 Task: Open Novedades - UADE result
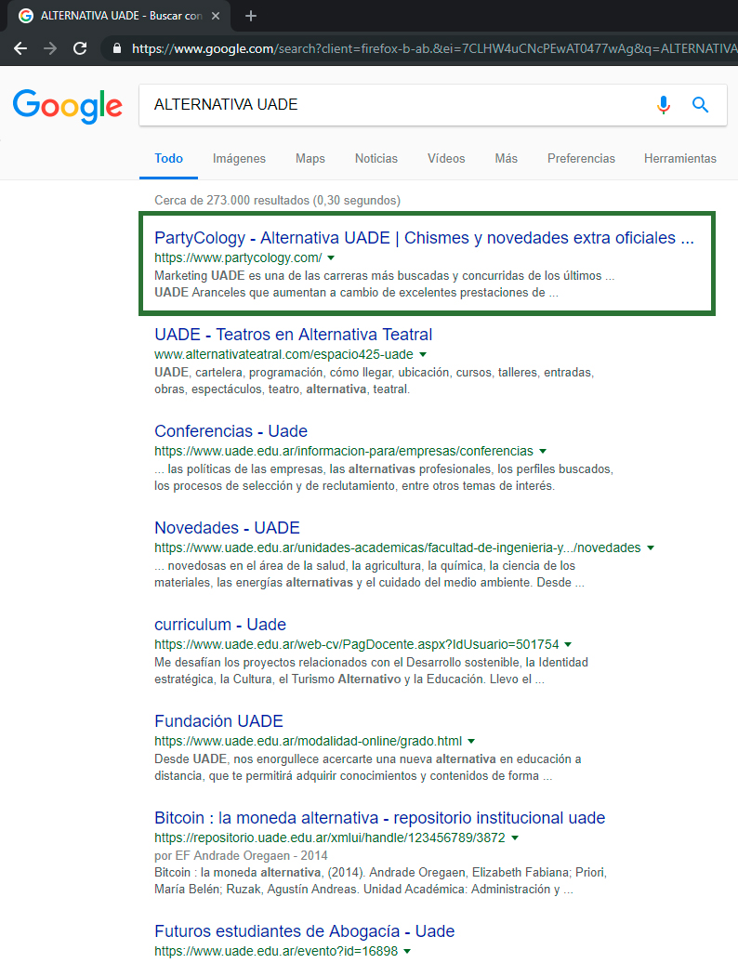227,528
